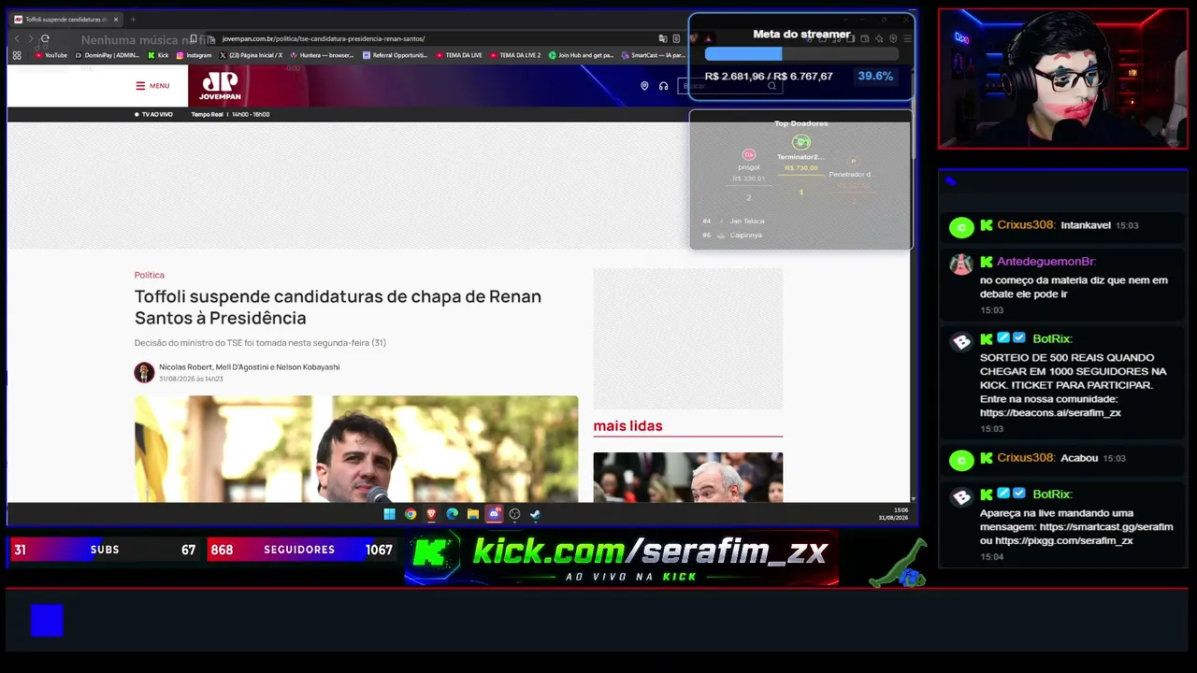Click the Terminator2 top donor avatar
This screenshot has height=673, width=1197.
(x=800, y=142)
